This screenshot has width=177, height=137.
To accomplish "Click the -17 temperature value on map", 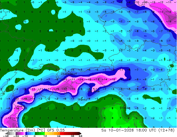I will coord(65,89).
